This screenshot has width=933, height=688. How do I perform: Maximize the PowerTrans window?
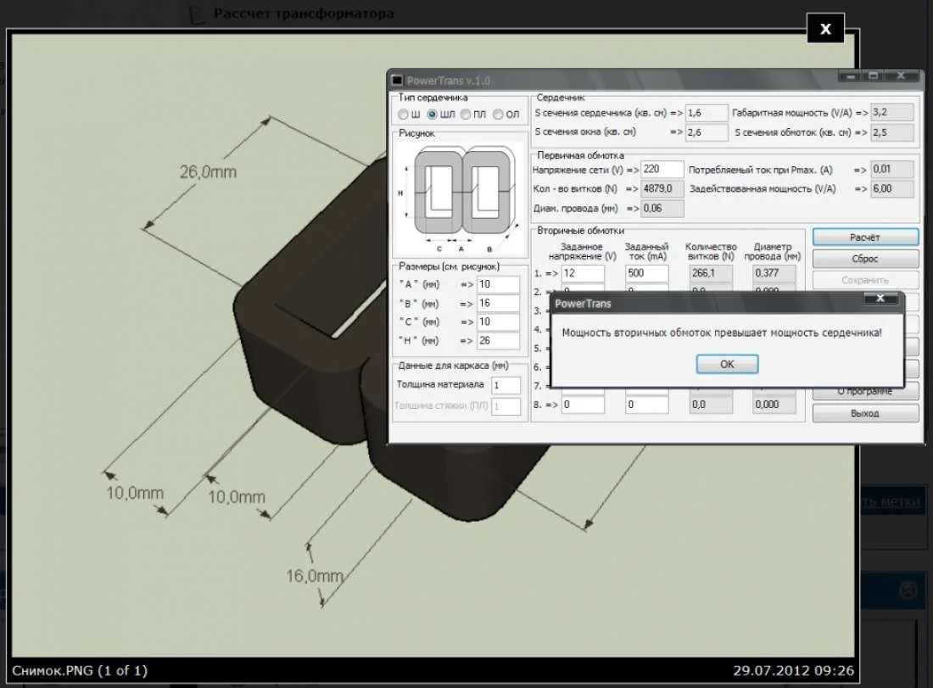(873, 76)
